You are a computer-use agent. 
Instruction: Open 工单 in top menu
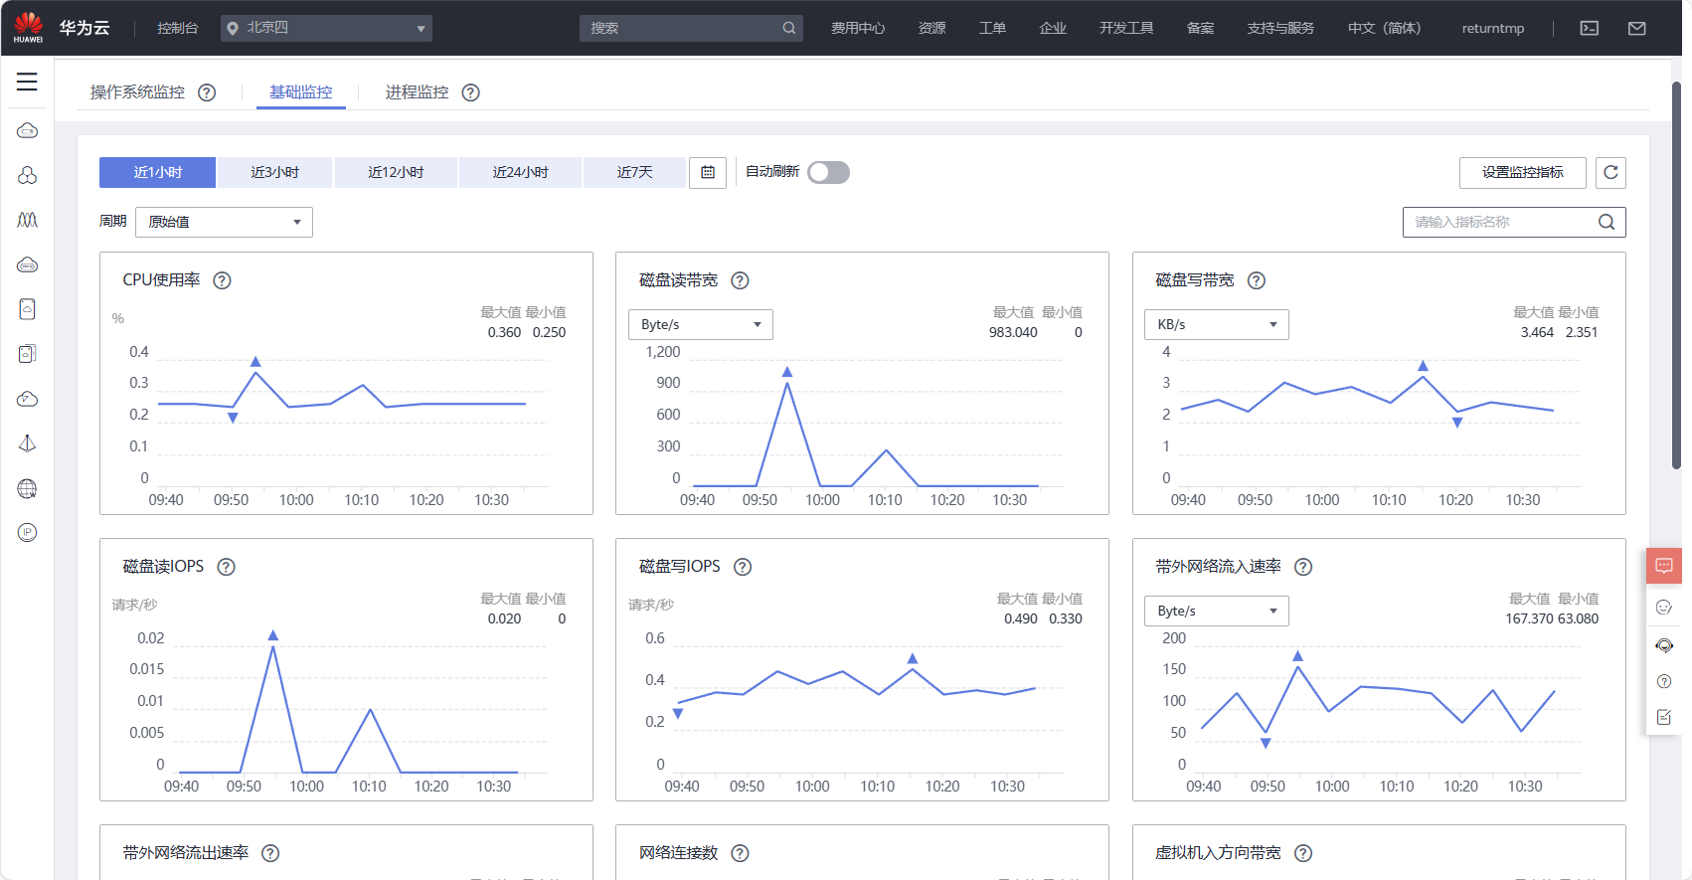(x=992, y=28)
